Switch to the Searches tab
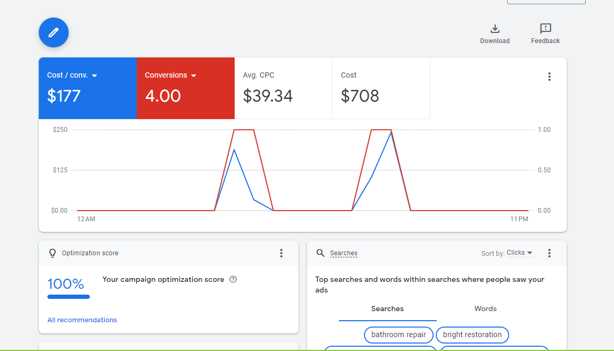 387,309
